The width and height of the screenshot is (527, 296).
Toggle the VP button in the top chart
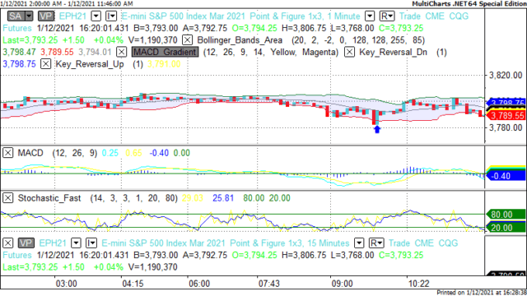46,16
